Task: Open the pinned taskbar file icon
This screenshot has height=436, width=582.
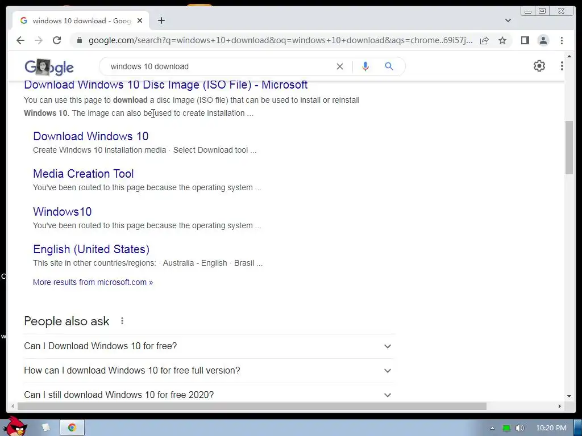Action: tap(45, 427)
